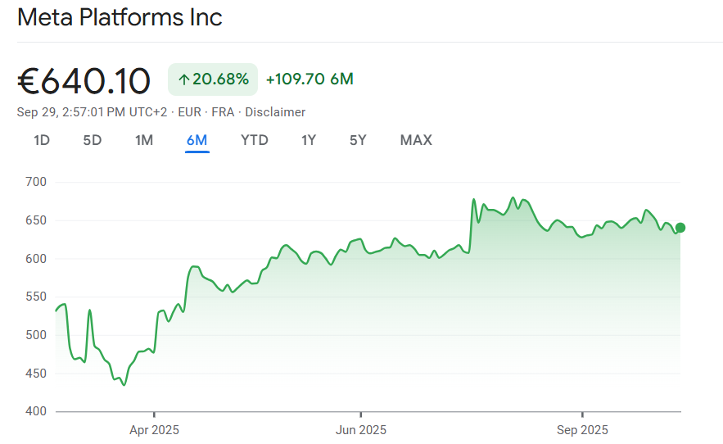Click the 20.68% change badge
The height and width of the screenshot is (444, 723).
(x=213, y=79)
